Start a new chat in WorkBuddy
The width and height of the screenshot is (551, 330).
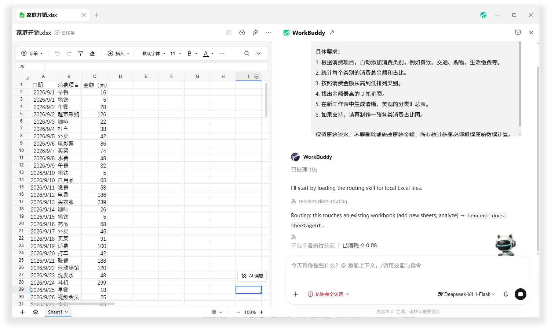click(x=518, y=33)
